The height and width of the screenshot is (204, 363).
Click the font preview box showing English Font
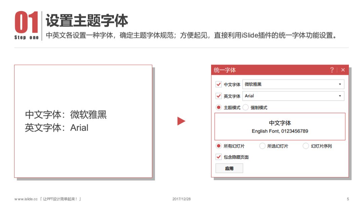tap(280, 126)
